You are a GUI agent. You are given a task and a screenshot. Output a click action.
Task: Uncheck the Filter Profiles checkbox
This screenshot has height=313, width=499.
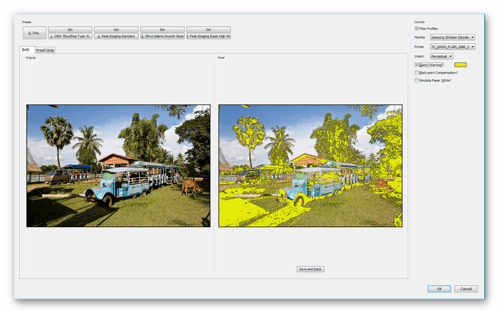416,29
